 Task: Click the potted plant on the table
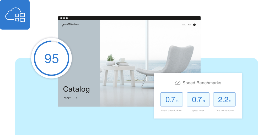click(111, 60)
